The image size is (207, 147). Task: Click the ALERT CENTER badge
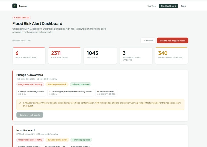(22, 18)
